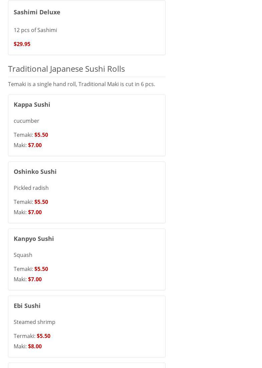Choose Ebi Sushi Termaki $5.50 price
Viewport: 262px width, 368px height.
pyautogui.click(x=43, y=336)
